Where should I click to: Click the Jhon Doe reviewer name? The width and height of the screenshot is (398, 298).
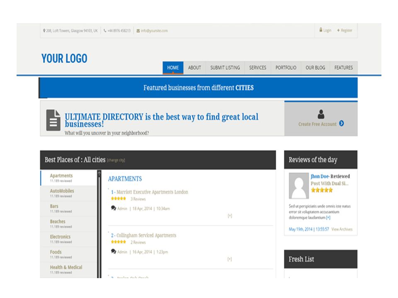click(x=320, y=176)
